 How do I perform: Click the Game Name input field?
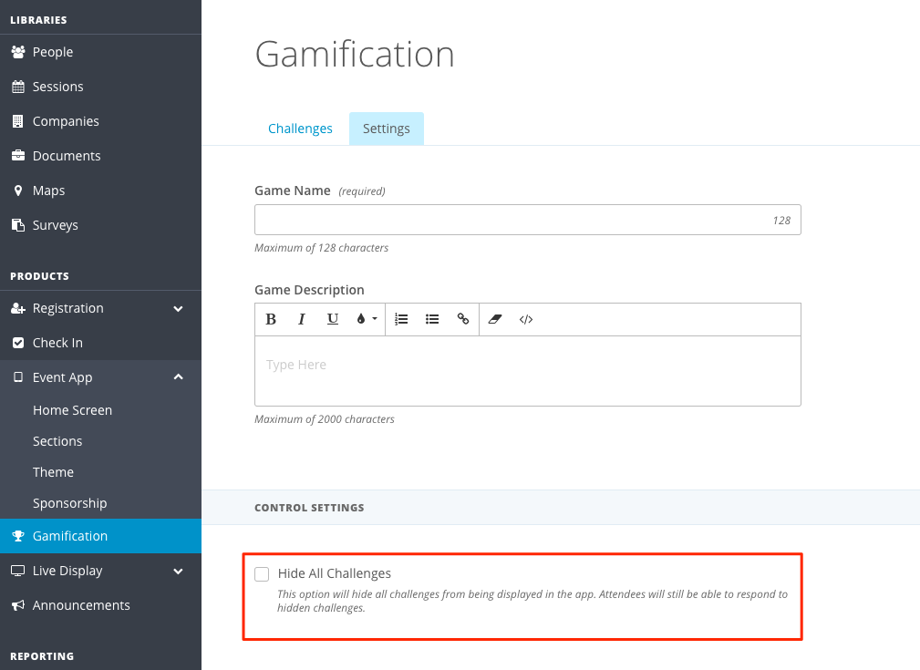click(x=528, y=220)
